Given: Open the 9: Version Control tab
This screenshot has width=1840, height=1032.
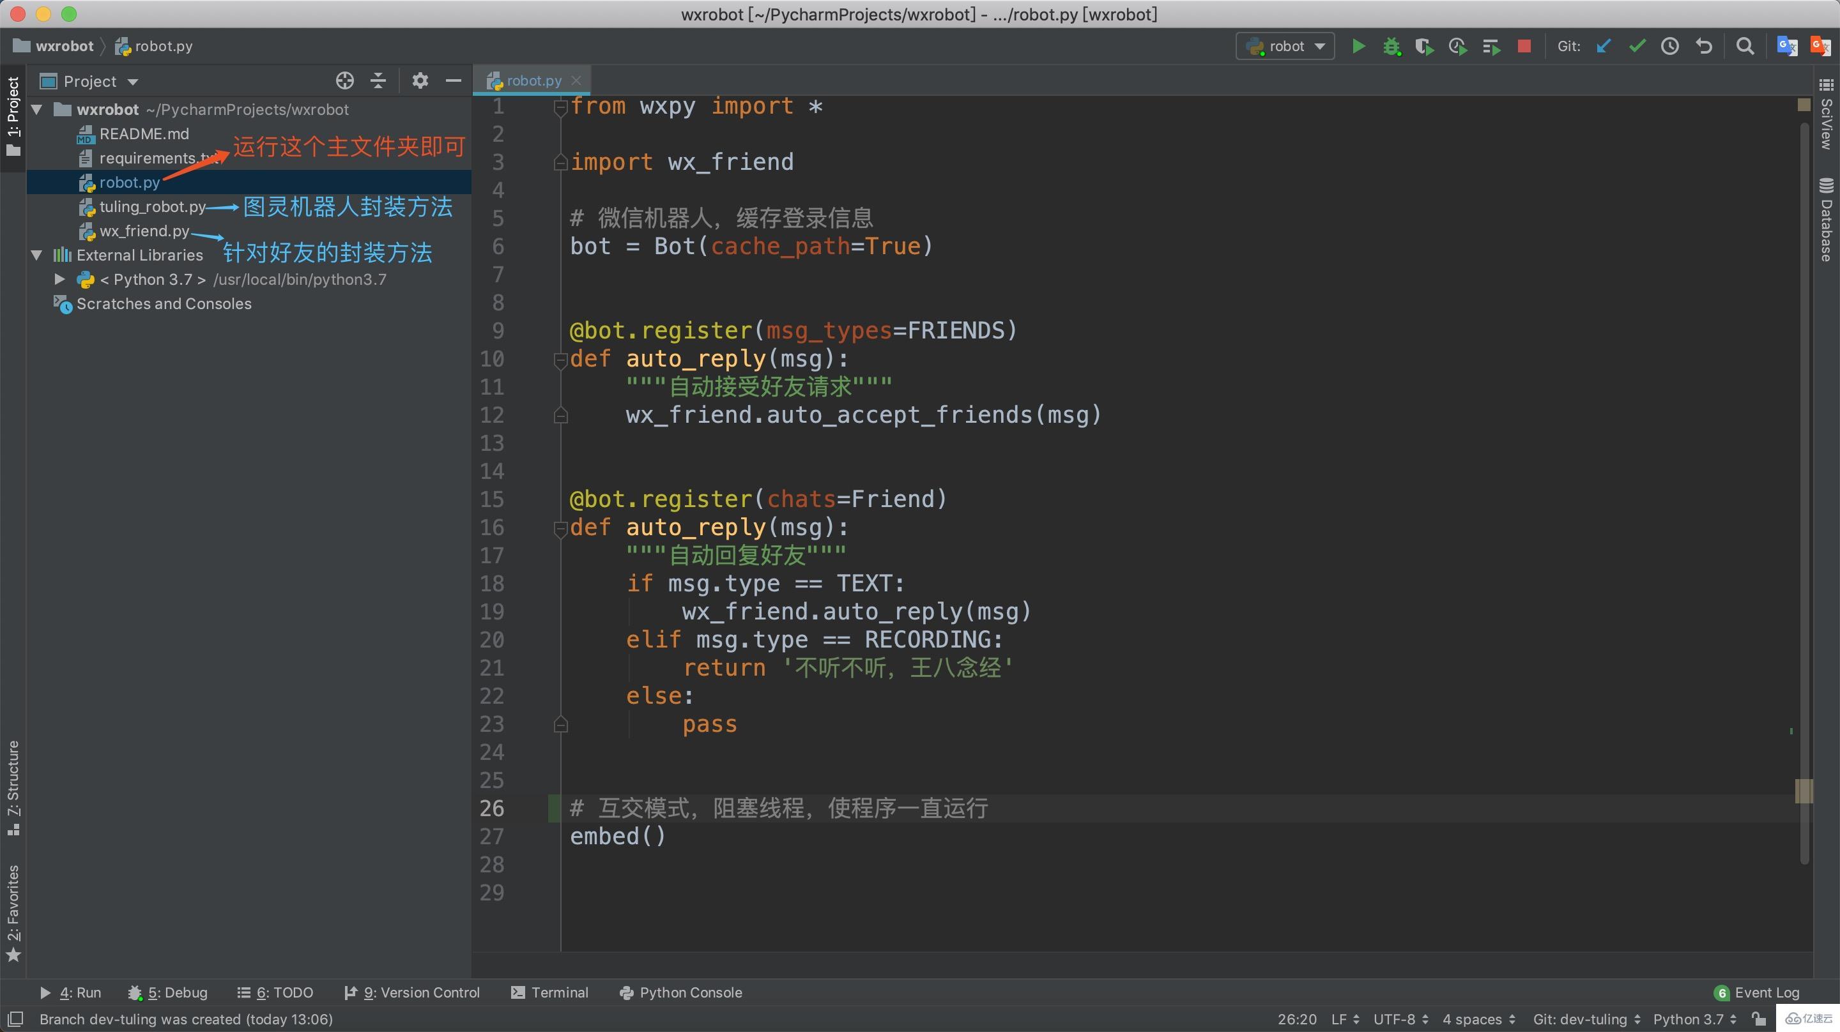Looking at the screenshot, I should pyautogui.click(x=412, y=992).
